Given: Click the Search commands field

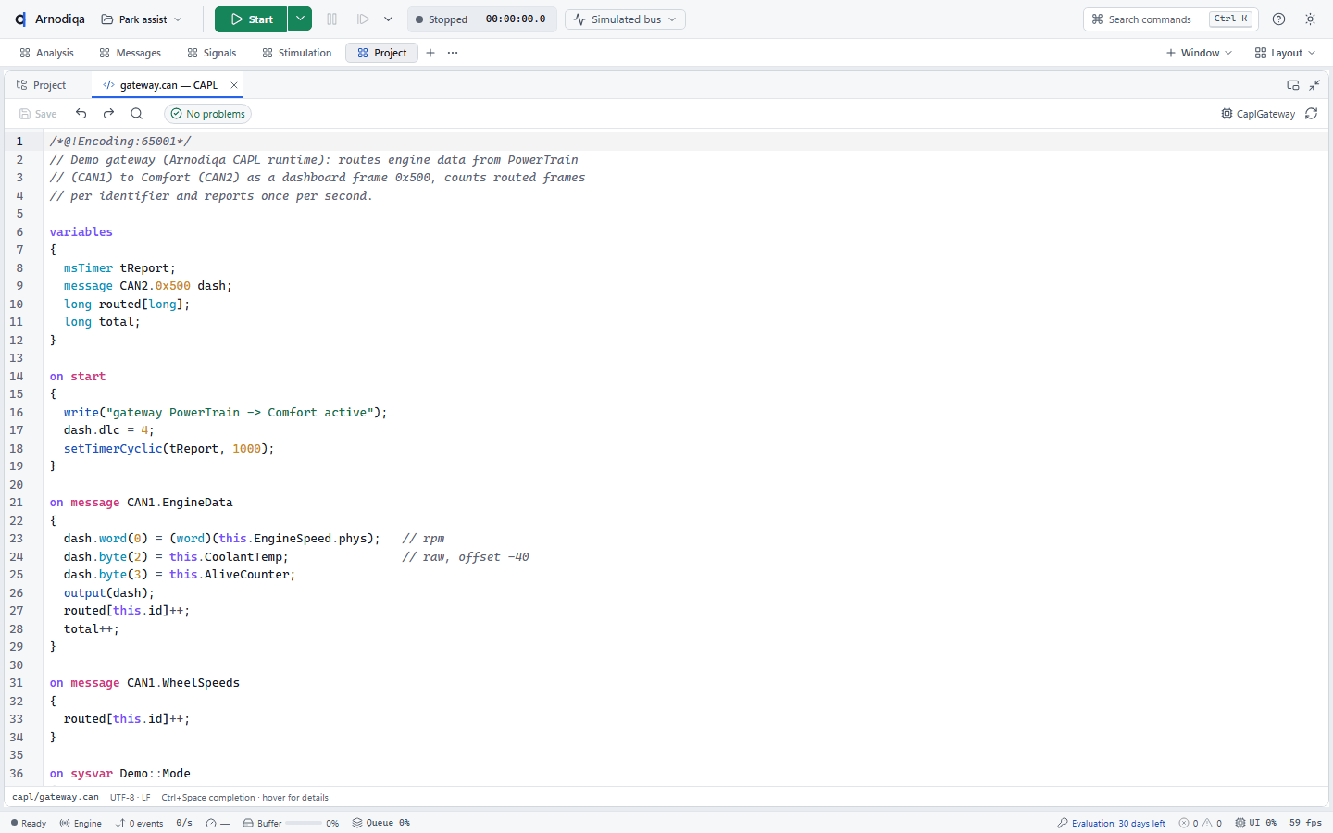Looking at the screenshot, I should pyautogui.click(x=1170, y=19).
